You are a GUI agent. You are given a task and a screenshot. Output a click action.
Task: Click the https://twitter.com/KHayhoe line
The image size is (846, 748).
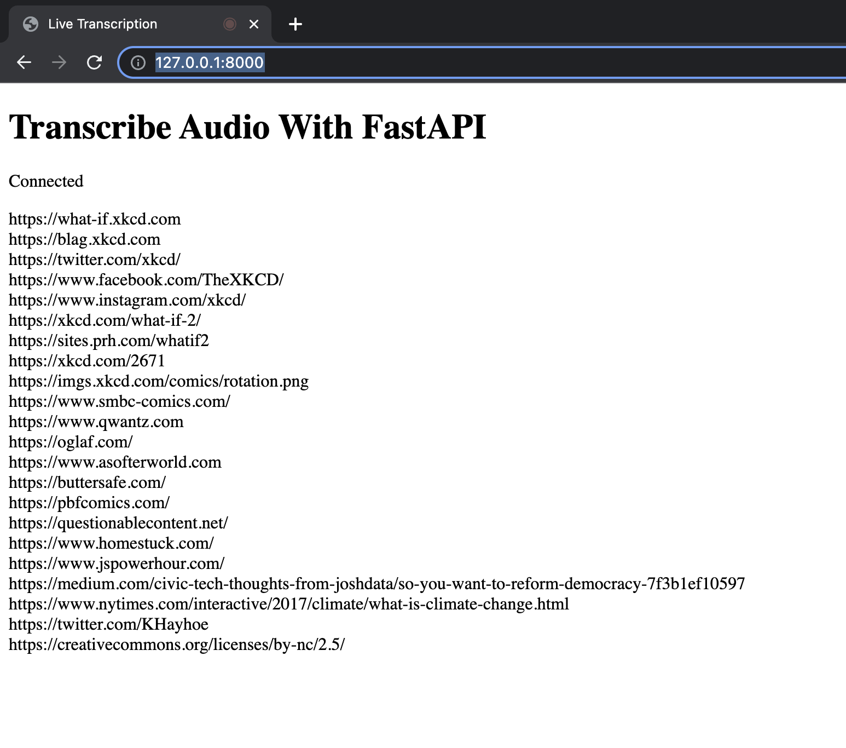pyautogui.click(x=108, y=624)
